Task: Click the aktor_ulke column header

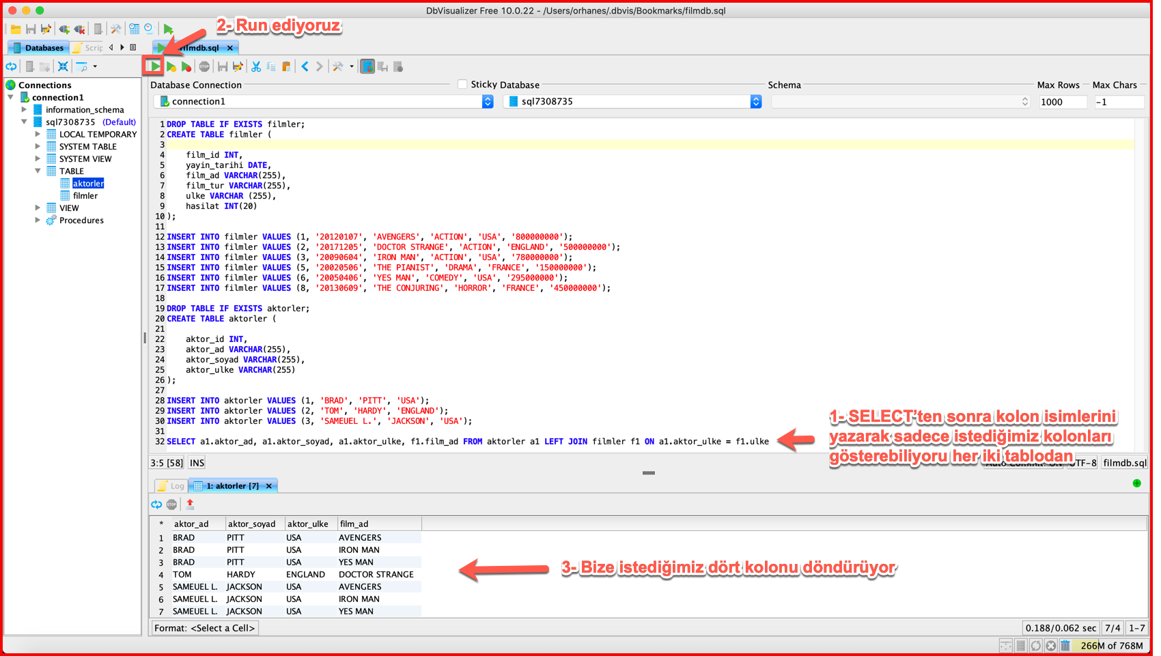Action: [x=311, y=524]
